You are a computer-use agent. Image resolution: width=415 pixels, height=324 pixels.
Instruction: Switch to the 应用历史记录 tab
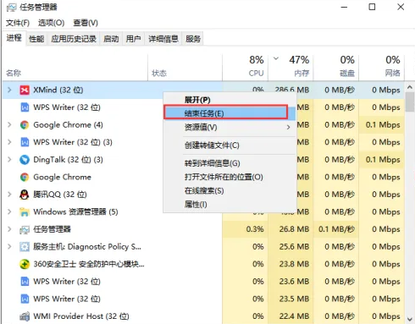[74, 39]
